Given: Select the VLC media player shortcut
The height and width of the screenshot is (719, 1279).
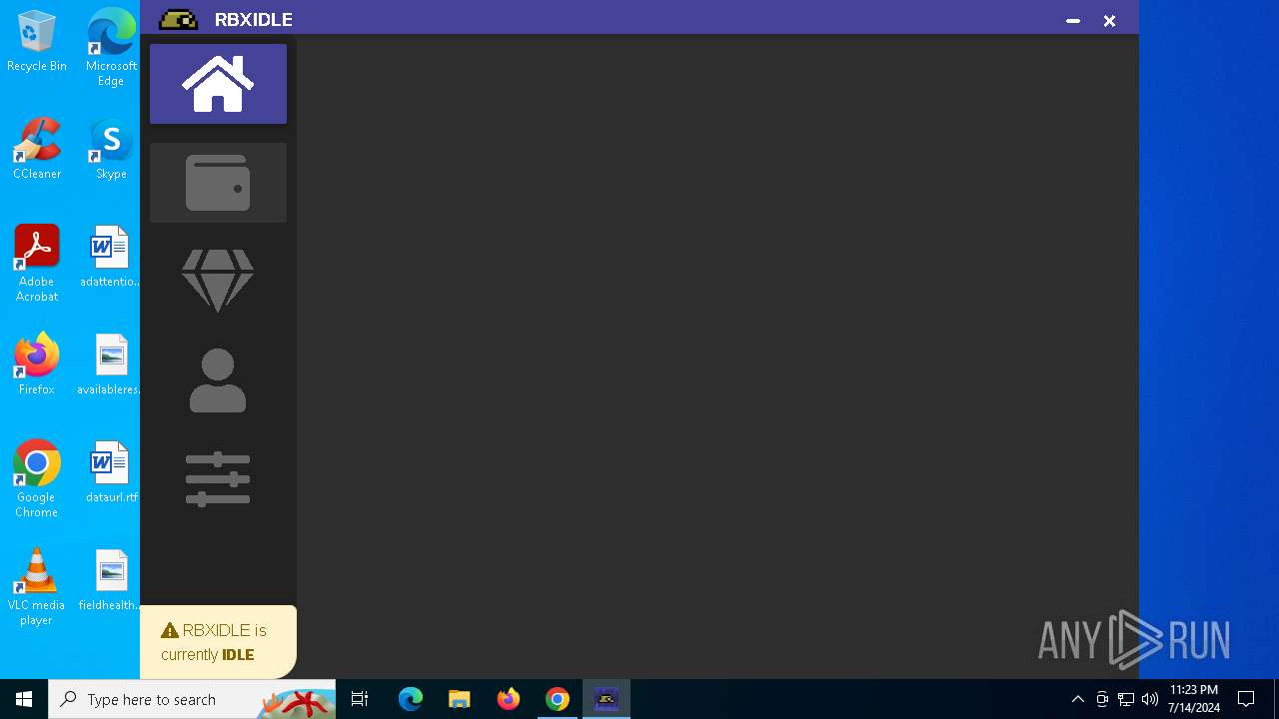Looking at the screenshot, I should [x=37, y=587].
